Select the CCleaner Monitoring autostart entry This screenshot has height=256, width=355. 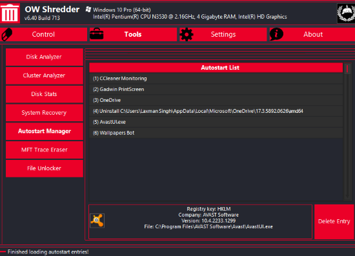coord(216,79)
